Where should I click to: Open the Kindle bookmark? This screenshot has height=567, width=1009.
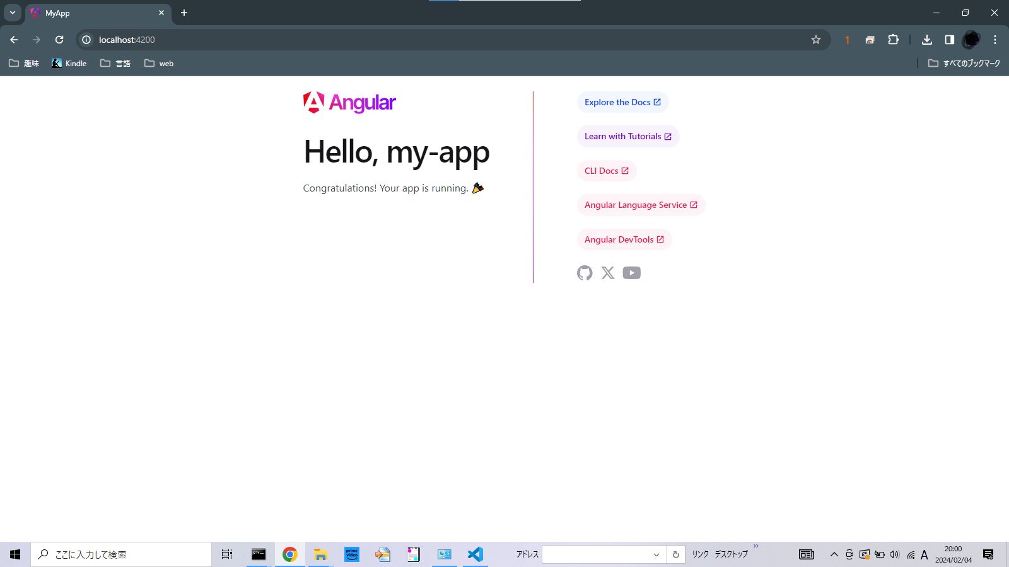click(x=69, y=63)
